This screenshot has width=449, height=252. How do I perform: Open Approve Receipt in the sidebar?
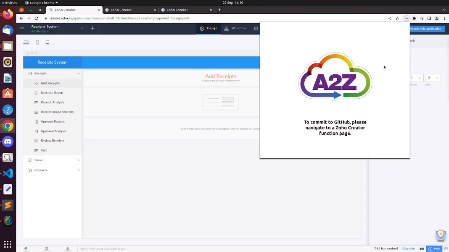(53, 121)
